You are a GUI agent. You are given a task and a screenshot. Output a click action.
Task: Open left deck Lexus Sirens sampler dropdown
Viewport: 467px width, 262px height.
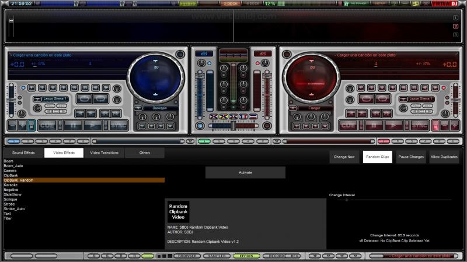pos(37,99)
